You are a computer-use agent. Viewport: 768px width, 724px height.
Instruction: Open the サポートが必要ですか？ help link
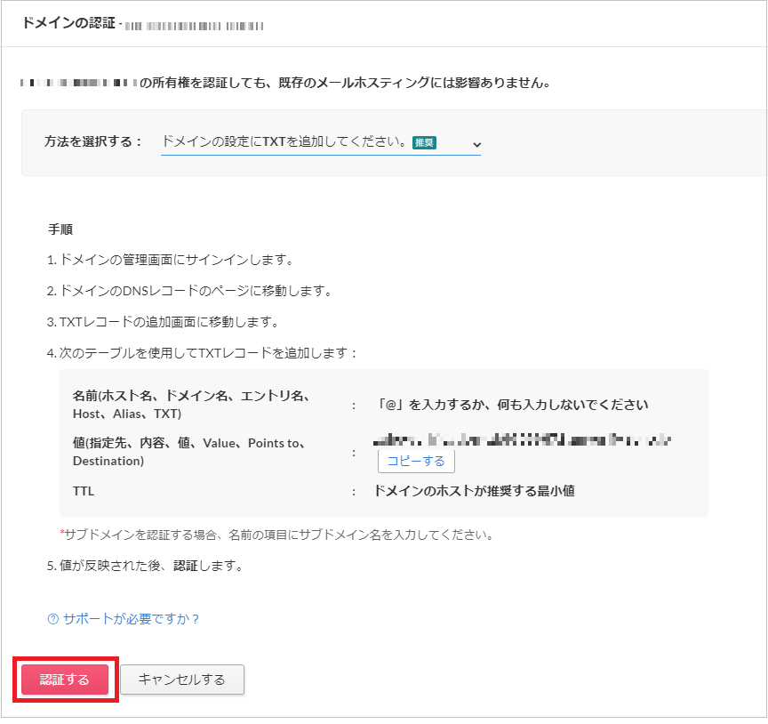coord(131,619)
